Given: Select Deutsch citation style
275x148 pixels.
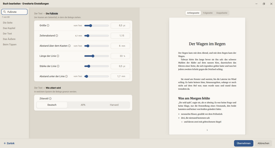Looking at the screenshot, I should pos(52,105).
